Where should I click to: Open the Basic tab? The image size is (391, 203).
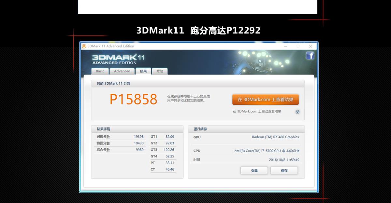tap(100, 71)
